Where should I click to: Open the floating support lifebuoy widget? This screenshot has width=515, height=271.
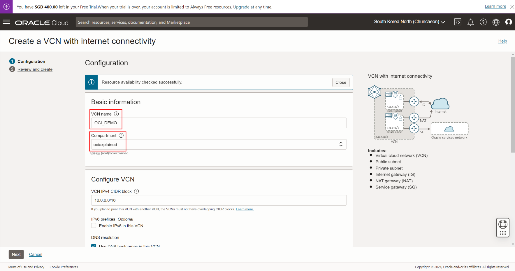click(503, 228)
